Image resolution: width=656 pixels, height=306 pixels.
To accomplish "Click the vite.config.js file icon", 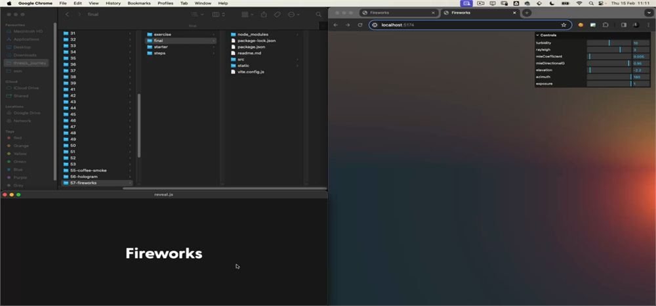I will pyautogui.click(x=234, y=72).
